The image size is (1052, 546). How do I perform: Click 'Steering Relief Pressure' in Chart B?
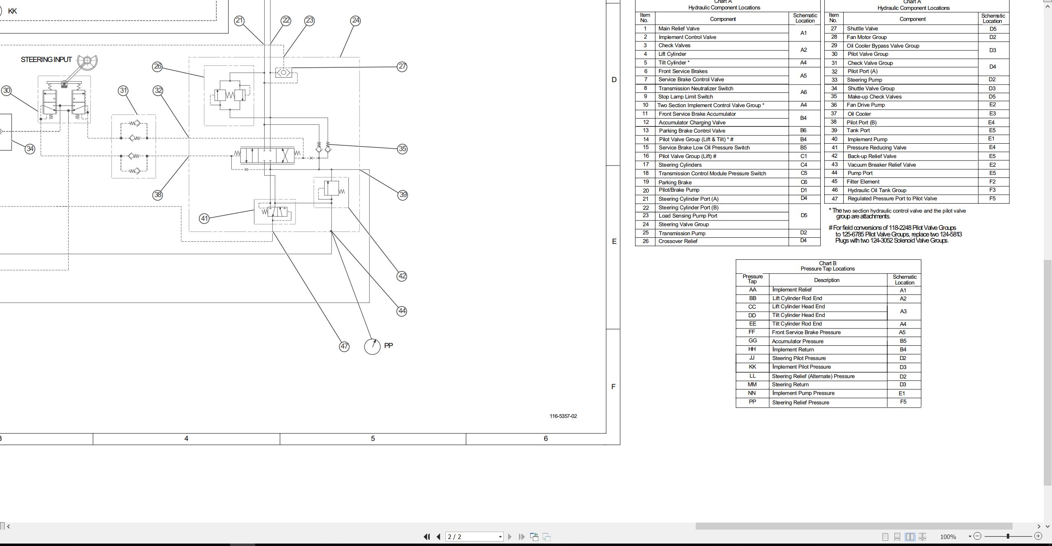pyautogui.click(x=801, y=402)
